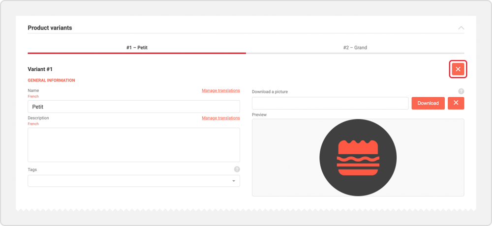This screenshot has height=226, width=492.
Task: Click the help icon above the Download button
Action: [x=461, y=91]
